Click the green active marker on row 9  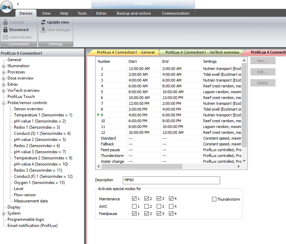point(98,115)
